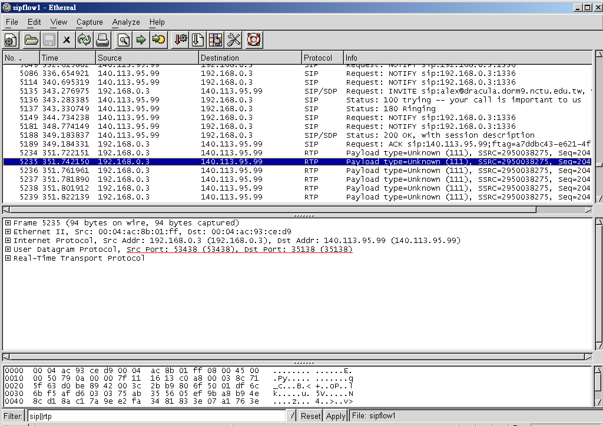603x426 pixels.
Task: Open the Coloring Rules toolbar icon
Action: pyautogui.click(x=216, y=40)
